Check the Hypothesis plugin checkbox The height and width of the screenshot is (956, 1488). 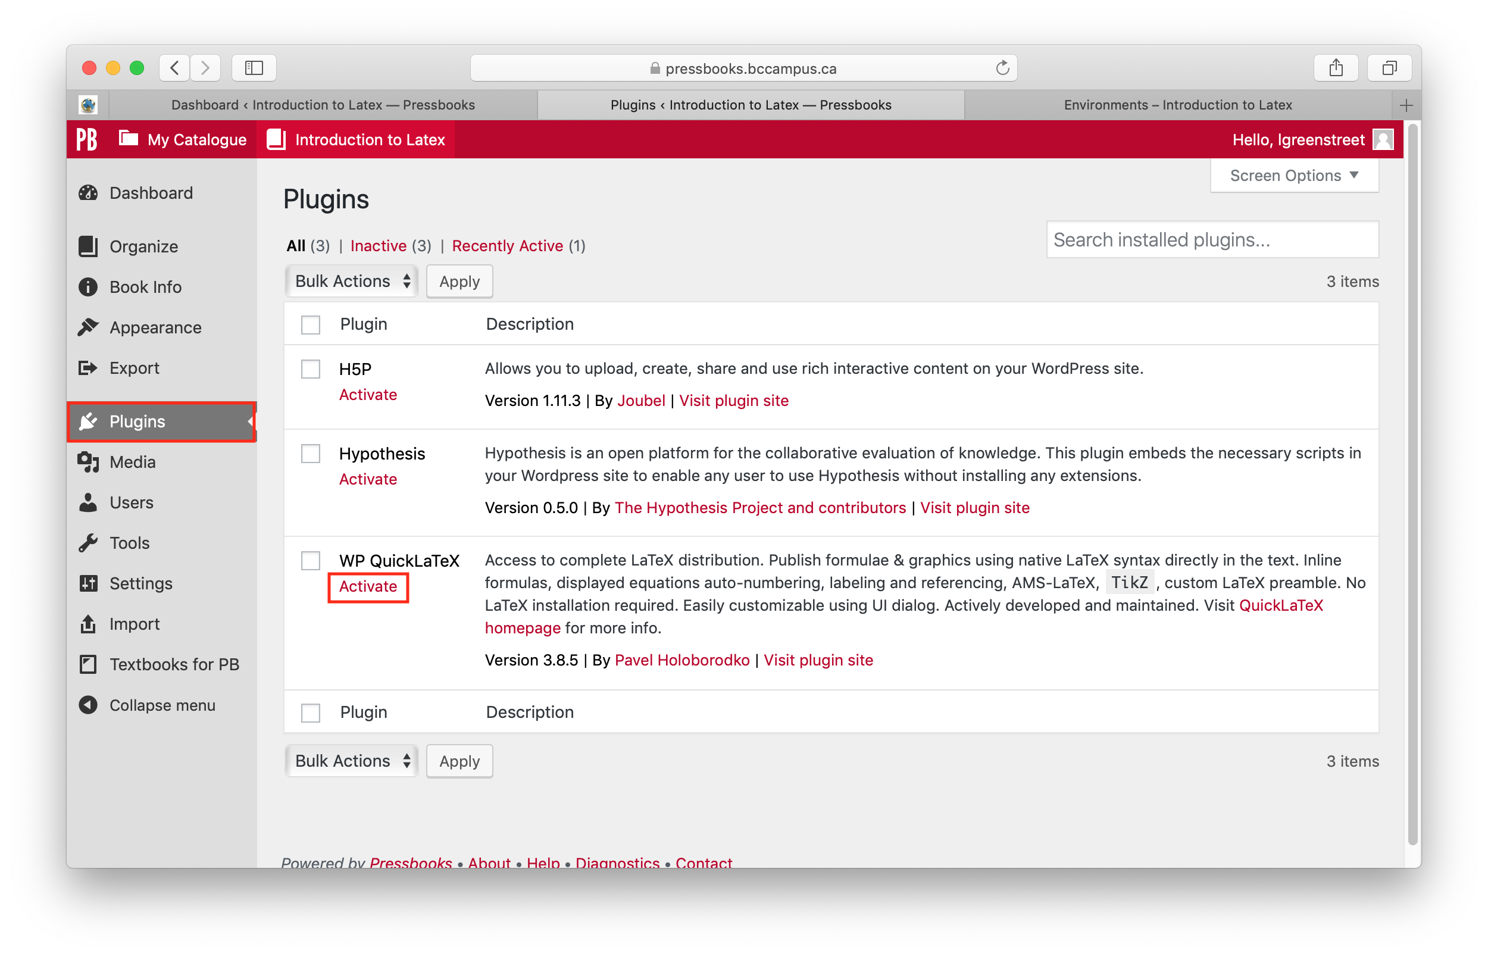pyautogui.click(x=311, y=453)
